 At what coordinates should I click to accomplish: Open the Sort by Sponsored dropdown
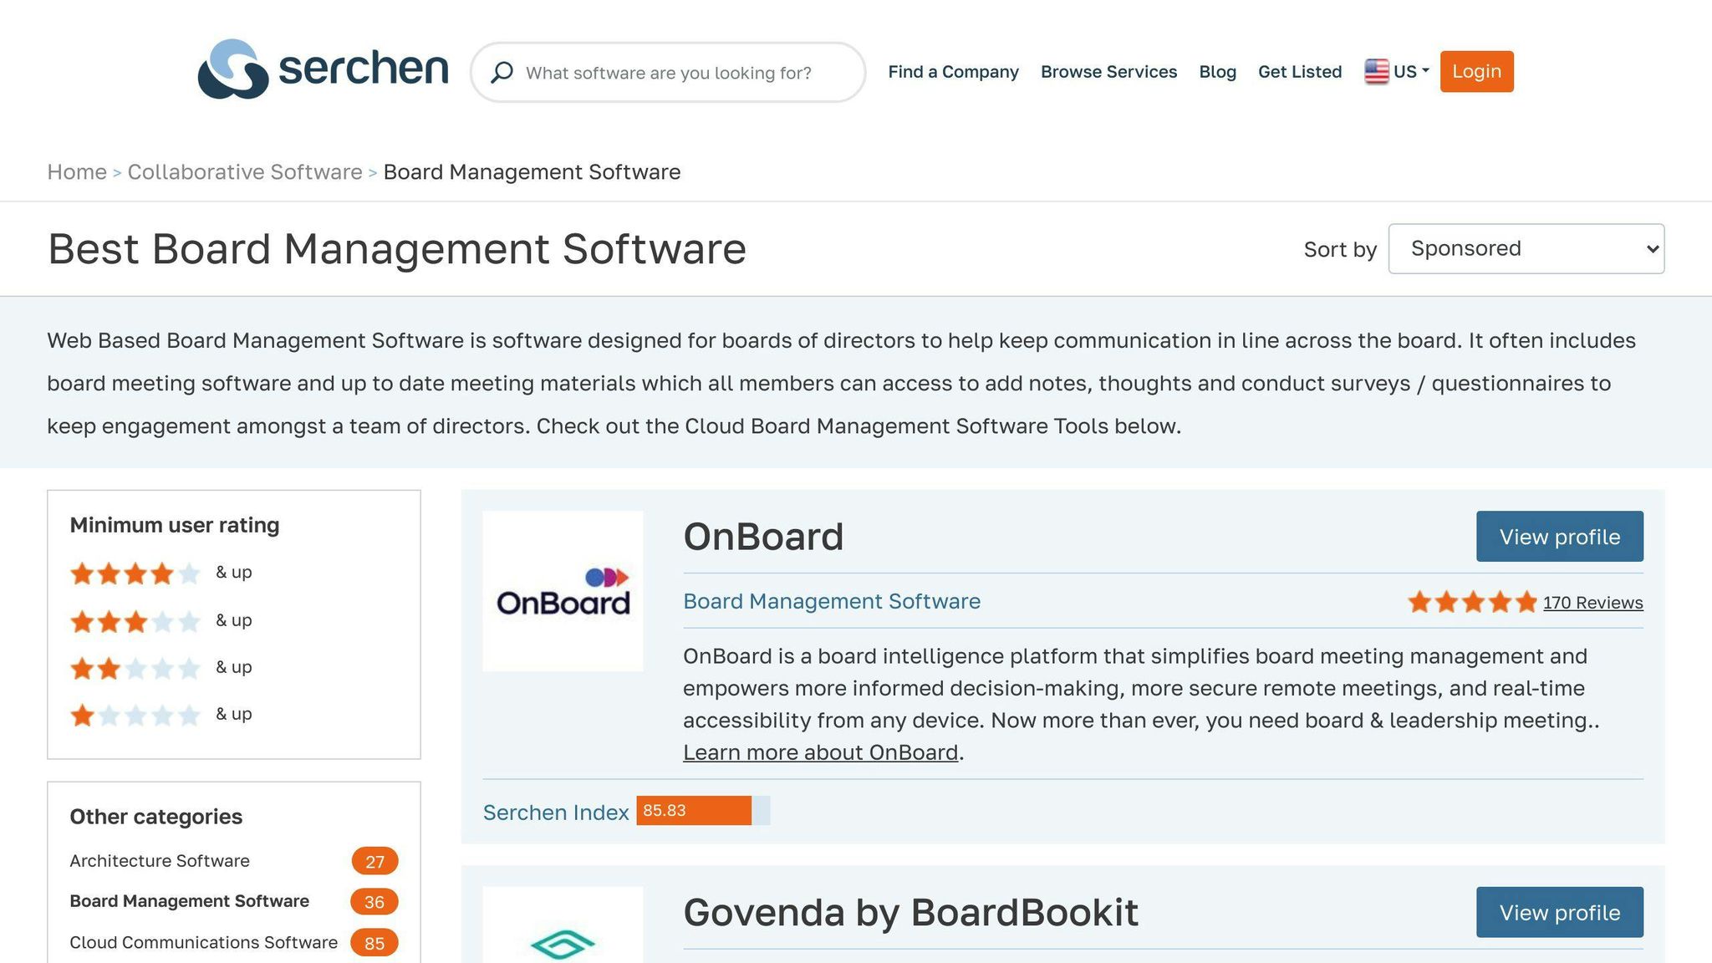coord(1526,248)
